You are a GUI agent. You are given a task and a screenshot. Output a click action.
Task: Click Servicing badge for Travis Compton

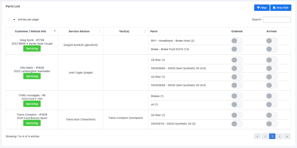[32, 123]
